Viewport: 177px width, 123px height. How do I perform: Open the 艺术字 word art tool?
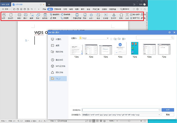coord(114,16)
